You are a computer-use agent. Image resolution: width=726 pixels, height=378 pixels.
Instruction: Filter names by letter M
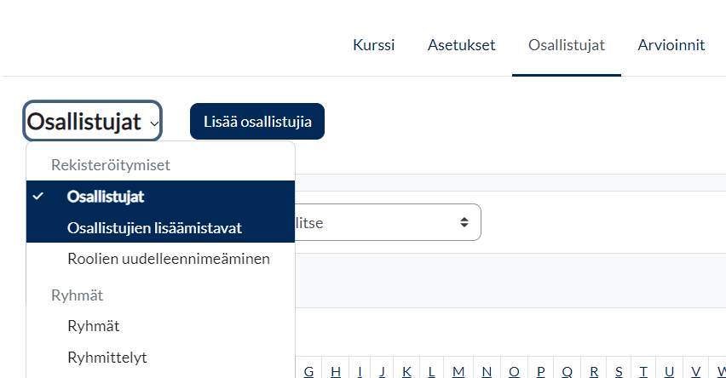point(458,371)
